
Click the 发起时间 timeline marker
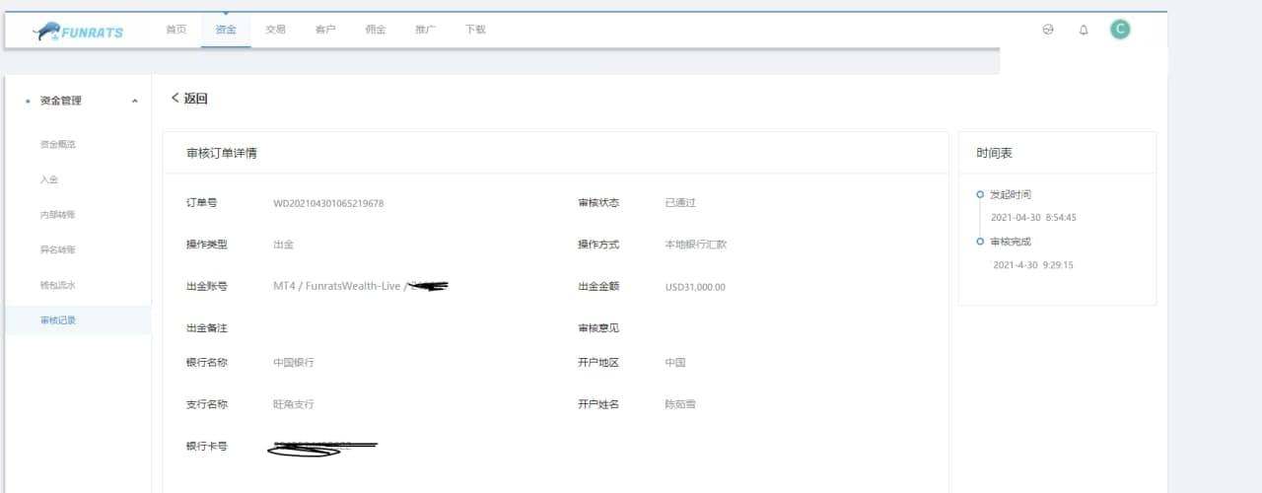click(979, 194)
